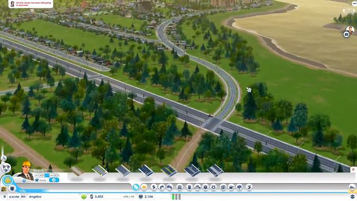Open the notification alert at top left
The height and width of the screenshot is (201, 357).
click(31, 4)
